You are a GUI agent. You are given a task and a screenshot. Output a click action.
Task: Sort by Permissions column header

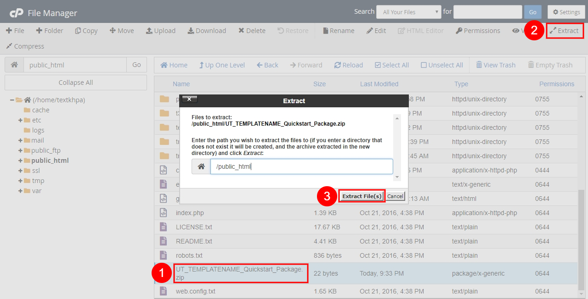pyautogui.click(x=557, y=84)
